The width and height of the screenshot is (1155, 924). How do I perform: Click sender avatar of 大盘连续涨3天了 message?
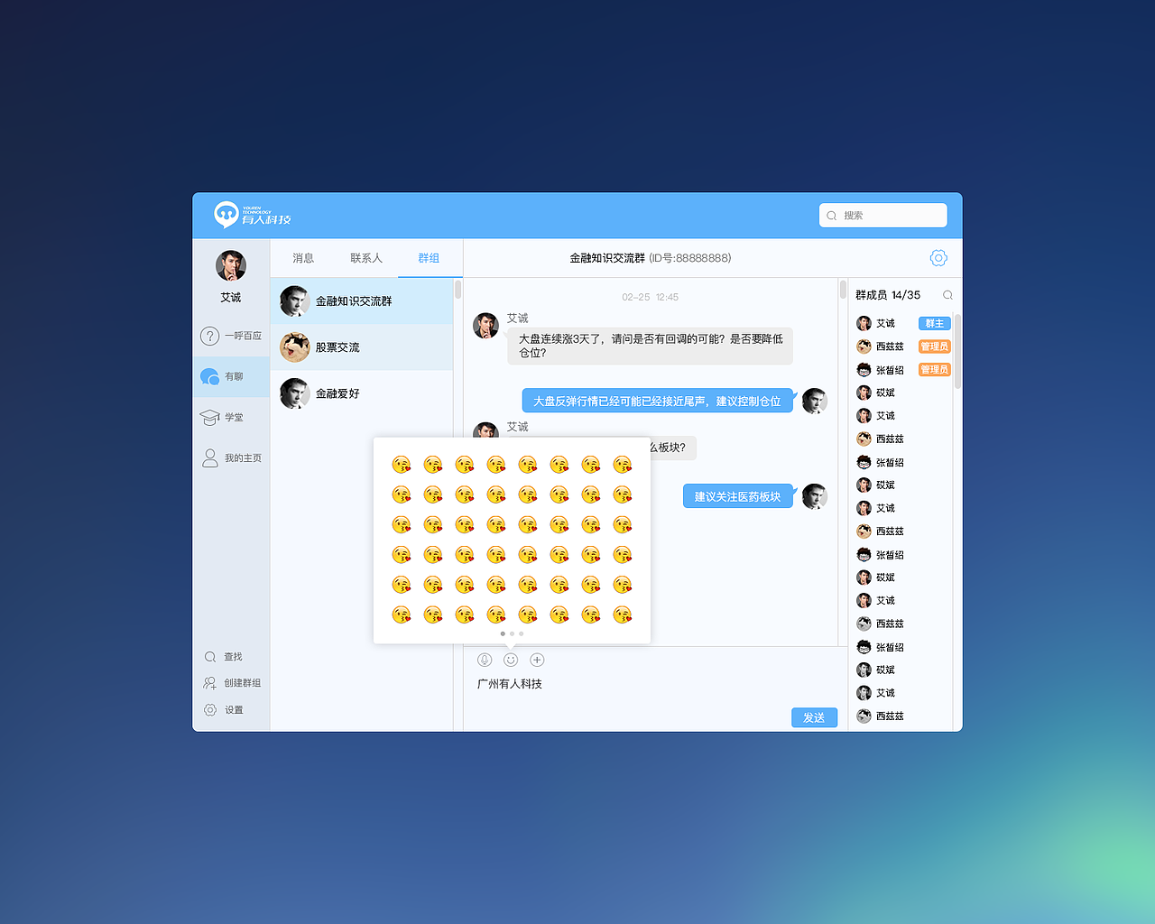coord(485,326)
